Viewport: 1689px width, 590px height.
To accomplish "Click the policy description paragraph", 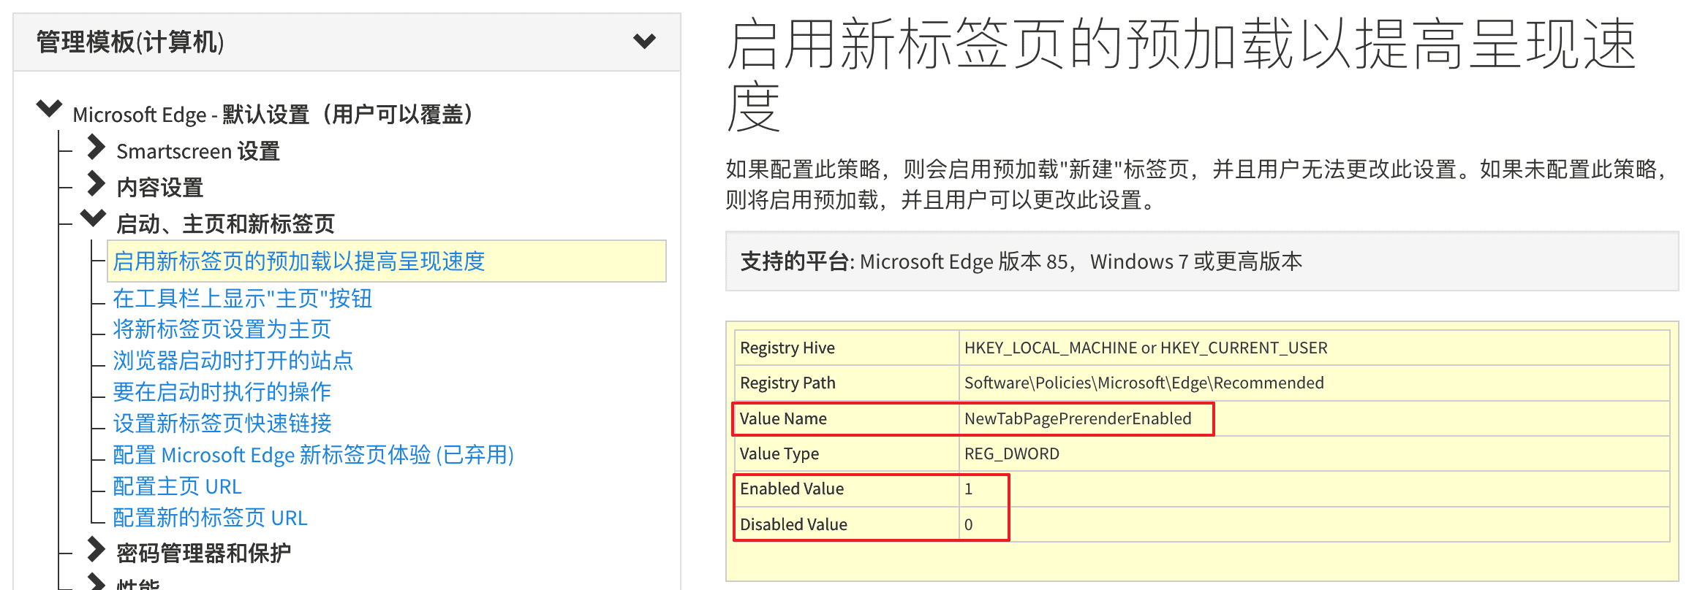I will coord(1197,184).
